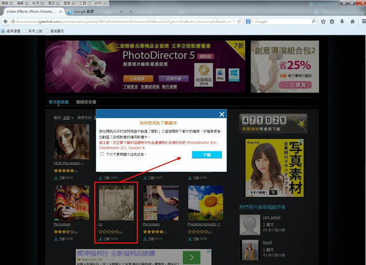Click the ceri jones avatar image
366x265 pixels.
tap(250, 225)
